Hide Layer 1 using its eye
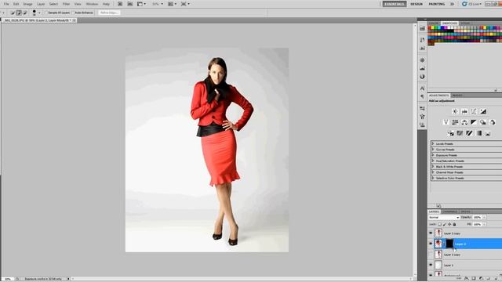This screenshot has height=282, width=502. (431, 265)
